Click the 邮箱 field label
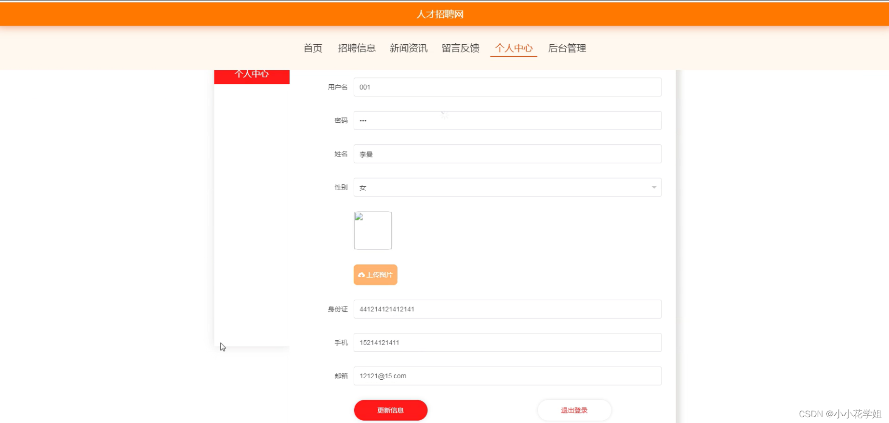This screenshot has width=889, height=423. [341, 376]
